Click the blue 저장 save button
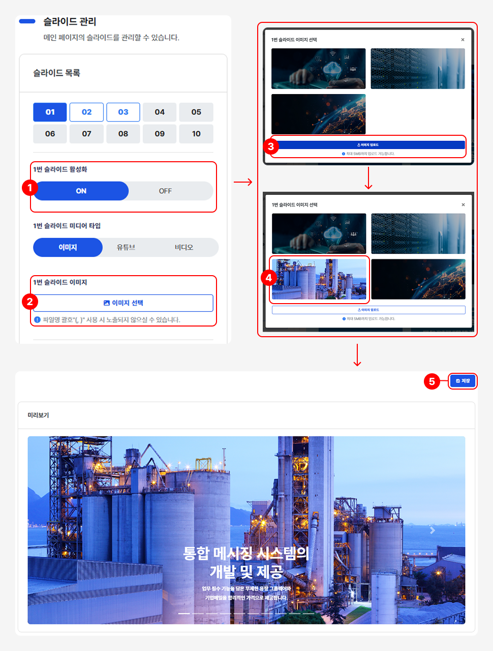 click(x=463, y=381)
